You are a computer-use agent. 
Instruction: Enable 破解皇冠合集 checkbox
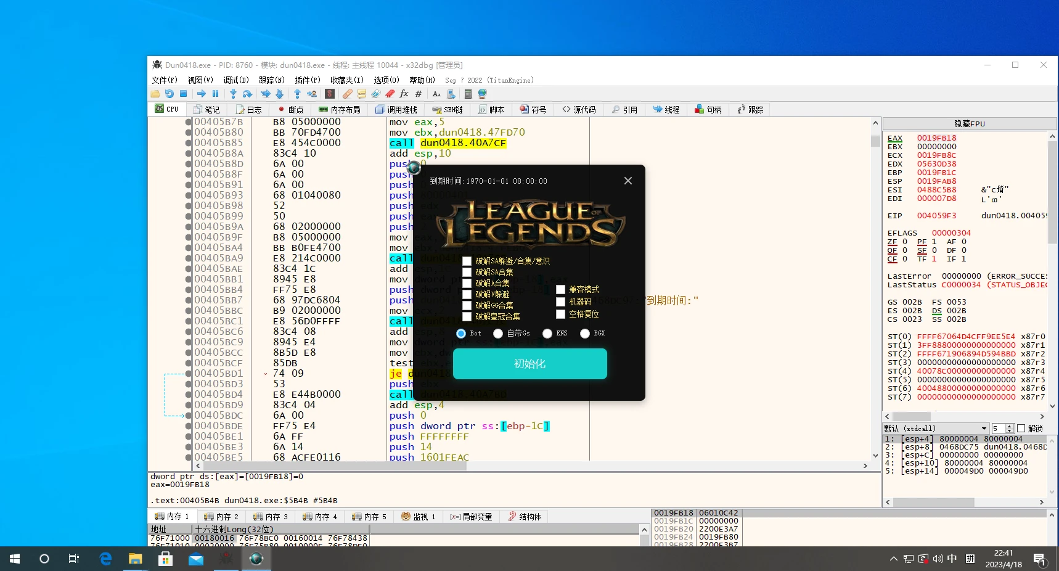pos(467,316)
